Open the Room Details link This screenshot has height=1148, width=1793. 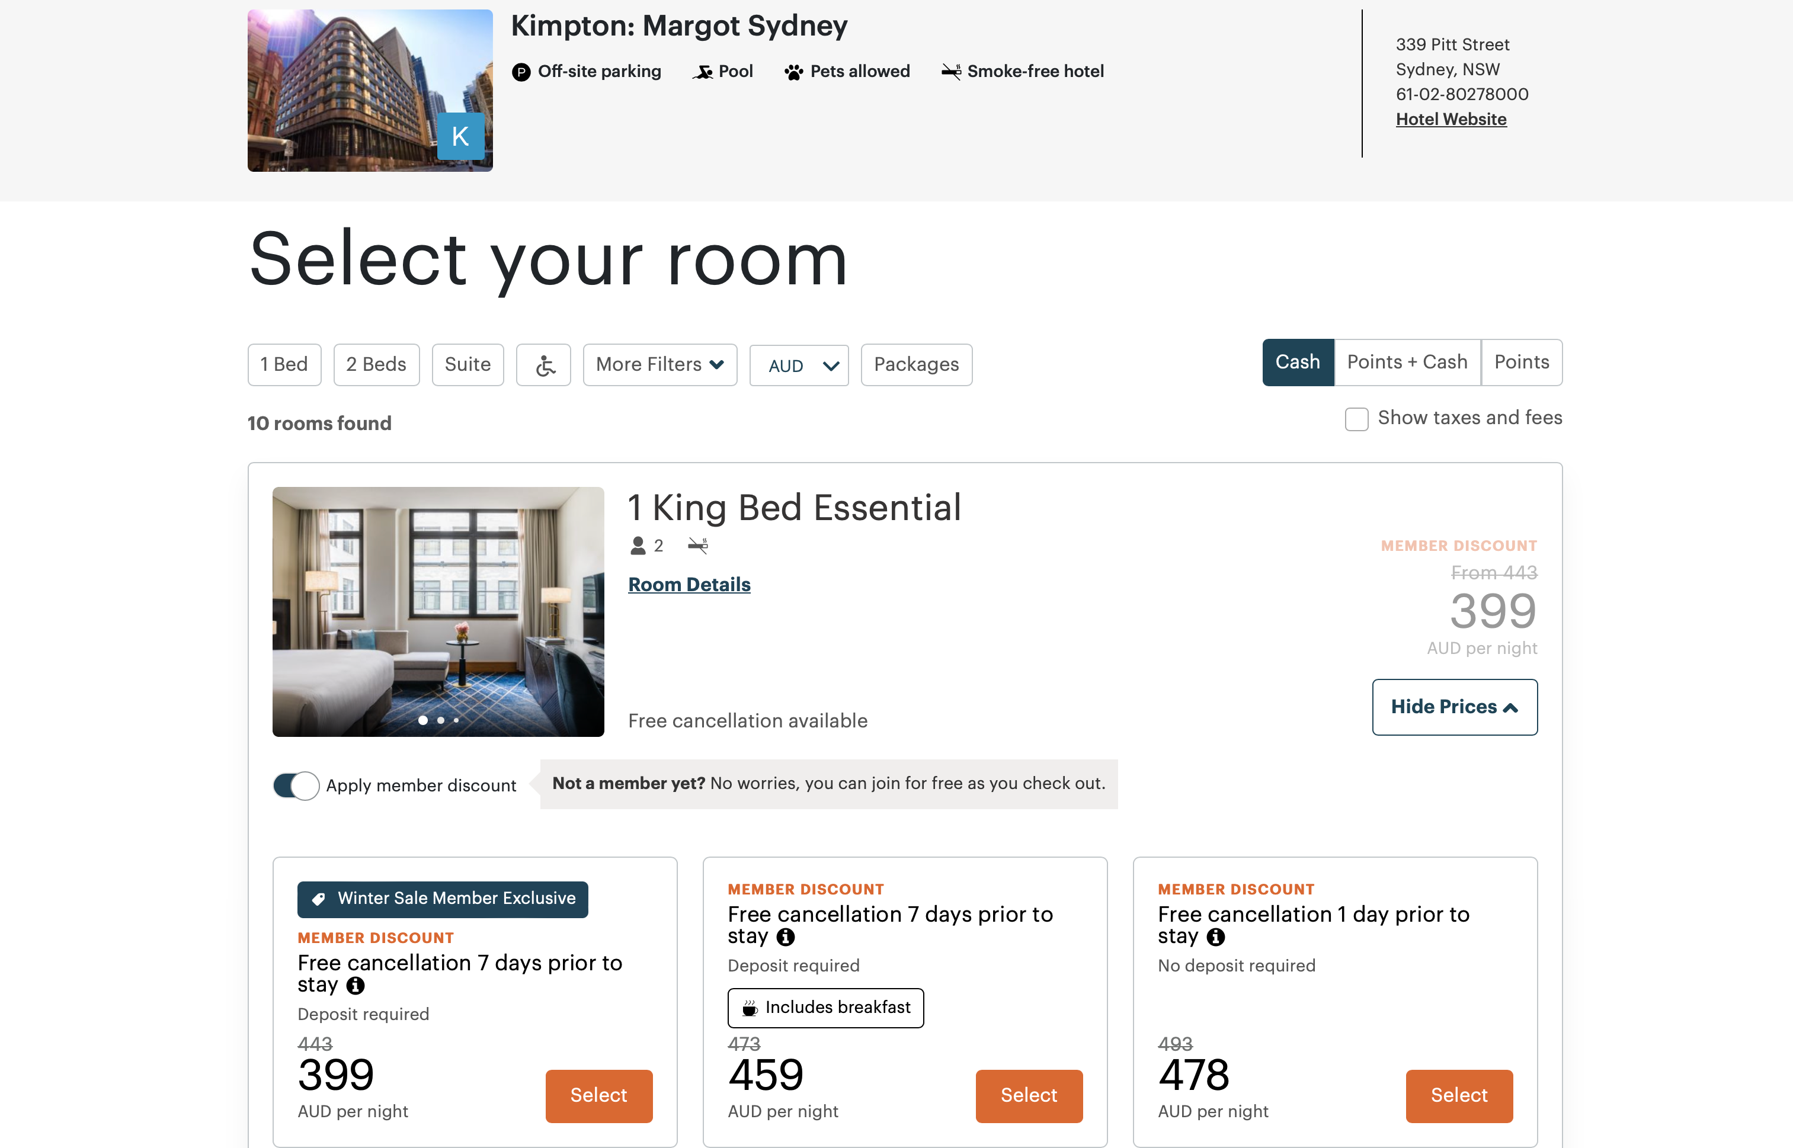689,585
